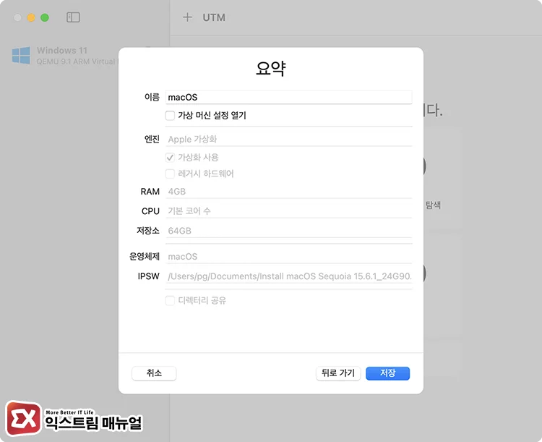Click the blue 저장 save button
Image resolution: width=542 pixels, height=442 pixels.
[387, 373]
